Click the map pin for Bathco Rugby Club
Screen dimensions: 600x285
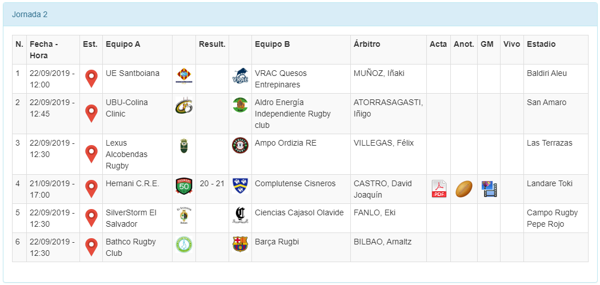(91, 247)
